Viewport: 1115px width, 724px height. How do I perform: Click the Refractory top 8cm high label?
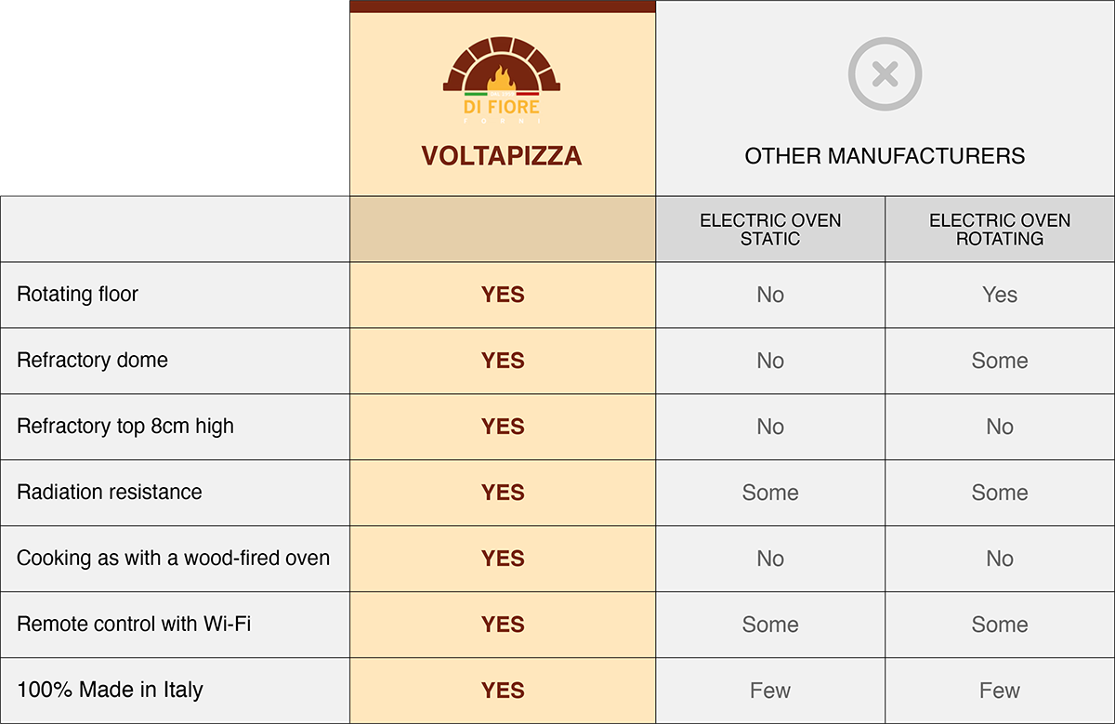point(125,427)
